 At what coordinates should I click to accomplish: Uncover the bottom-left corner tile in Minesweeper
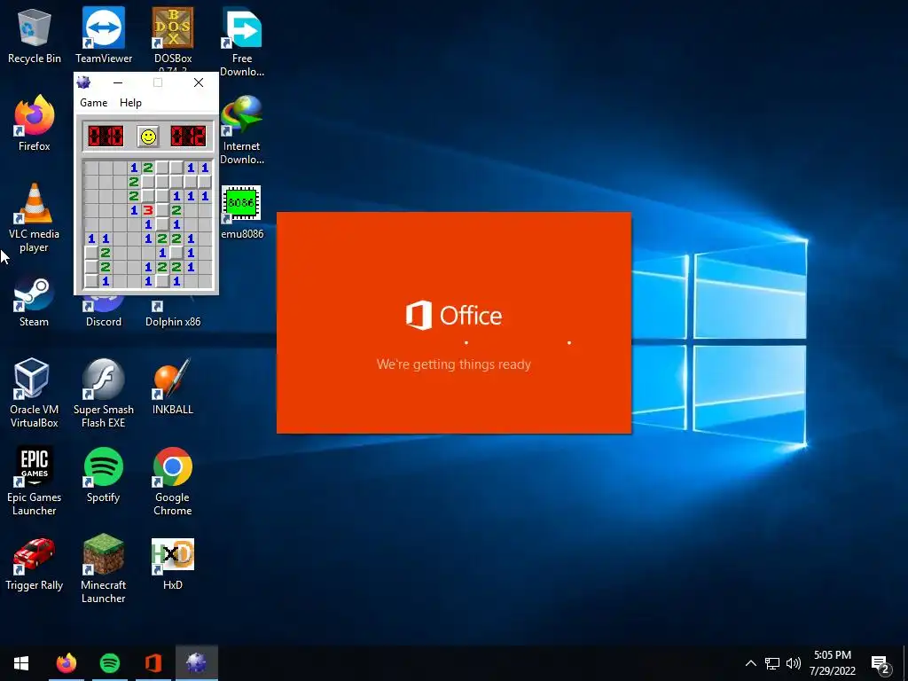point(91,281)
